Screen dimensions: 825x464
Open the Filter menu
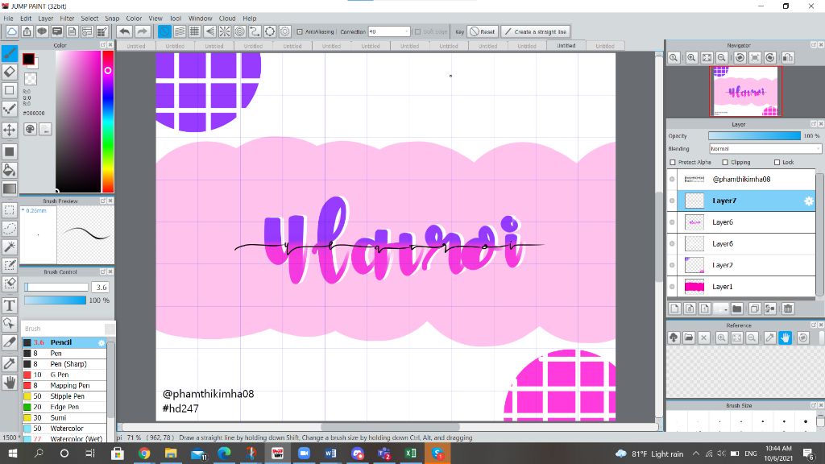(x=67, y=18)
